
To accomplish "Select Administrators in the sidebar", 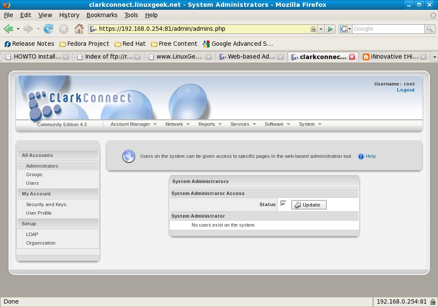I will 42,166.
